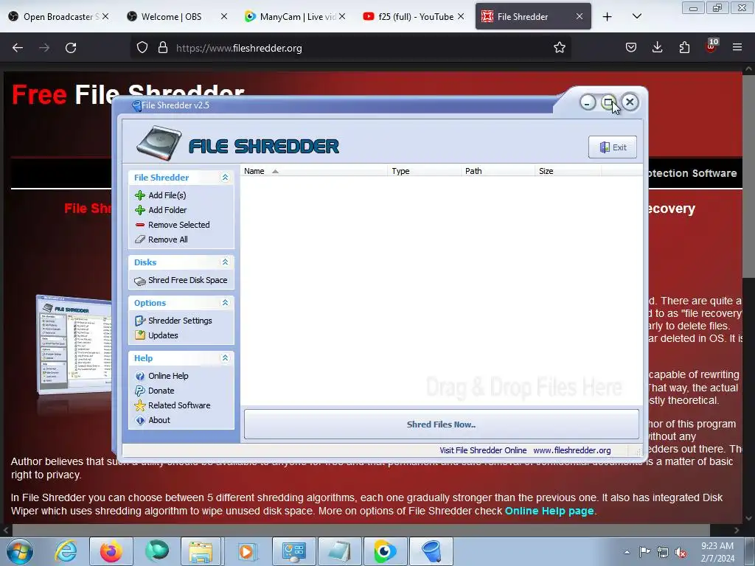Image resolution: width=755 pixels, height=566 pixels.
Task: Click the green plus Add File(s) icon
Action: (140, 195)
